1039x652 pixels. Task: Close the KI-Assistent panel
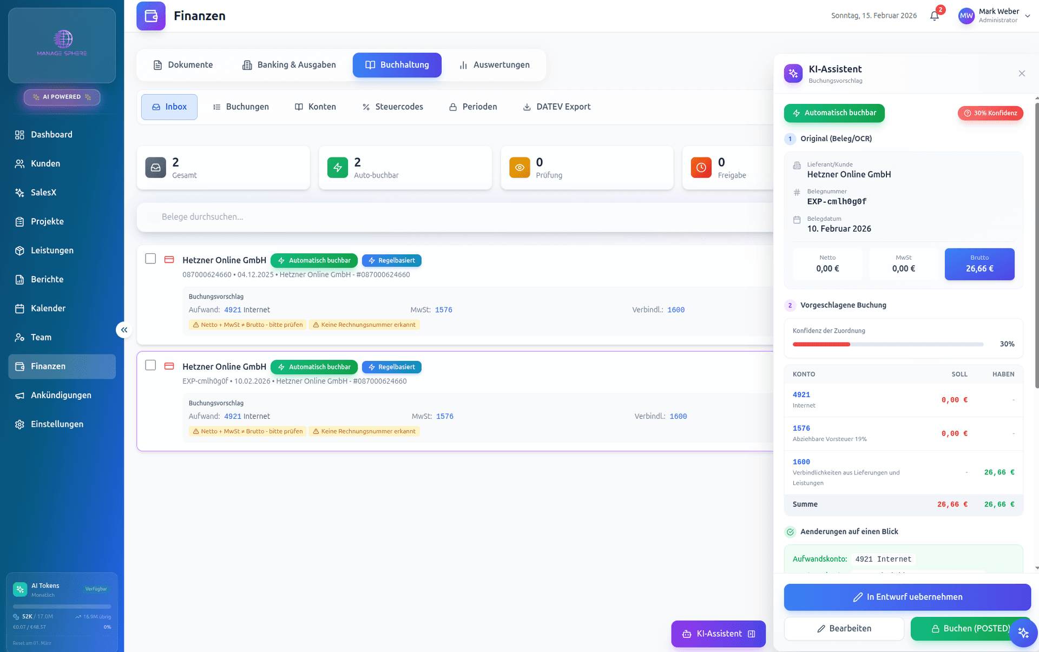click(x=1022, y=74)
